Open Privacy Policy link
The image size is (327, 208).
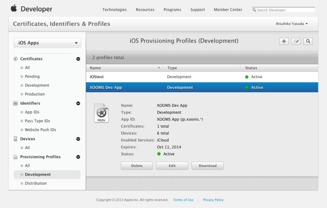(213, 200)
